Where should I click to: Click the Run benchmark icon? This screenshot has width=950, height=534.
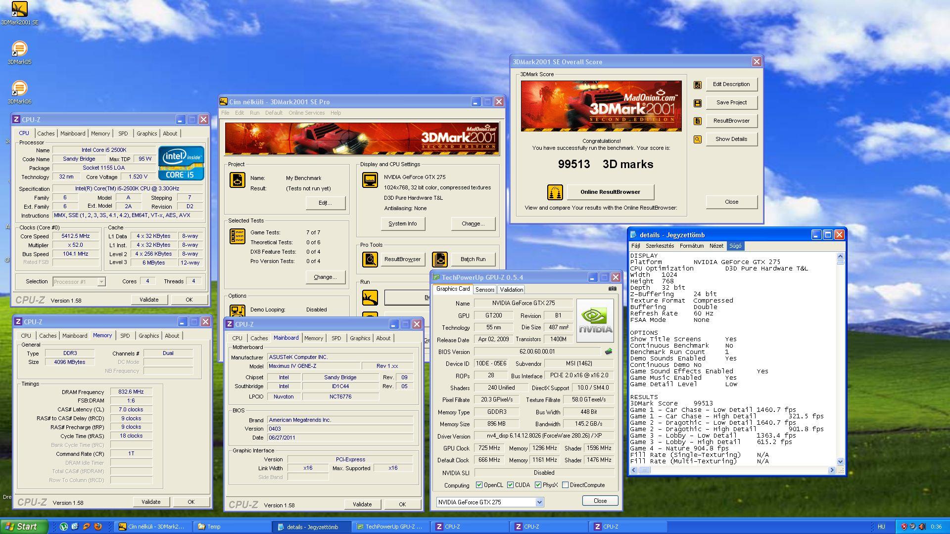click(370, 297)
